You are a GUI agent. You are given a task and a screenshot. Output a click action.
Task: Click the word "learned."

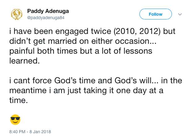pos(25,61)
